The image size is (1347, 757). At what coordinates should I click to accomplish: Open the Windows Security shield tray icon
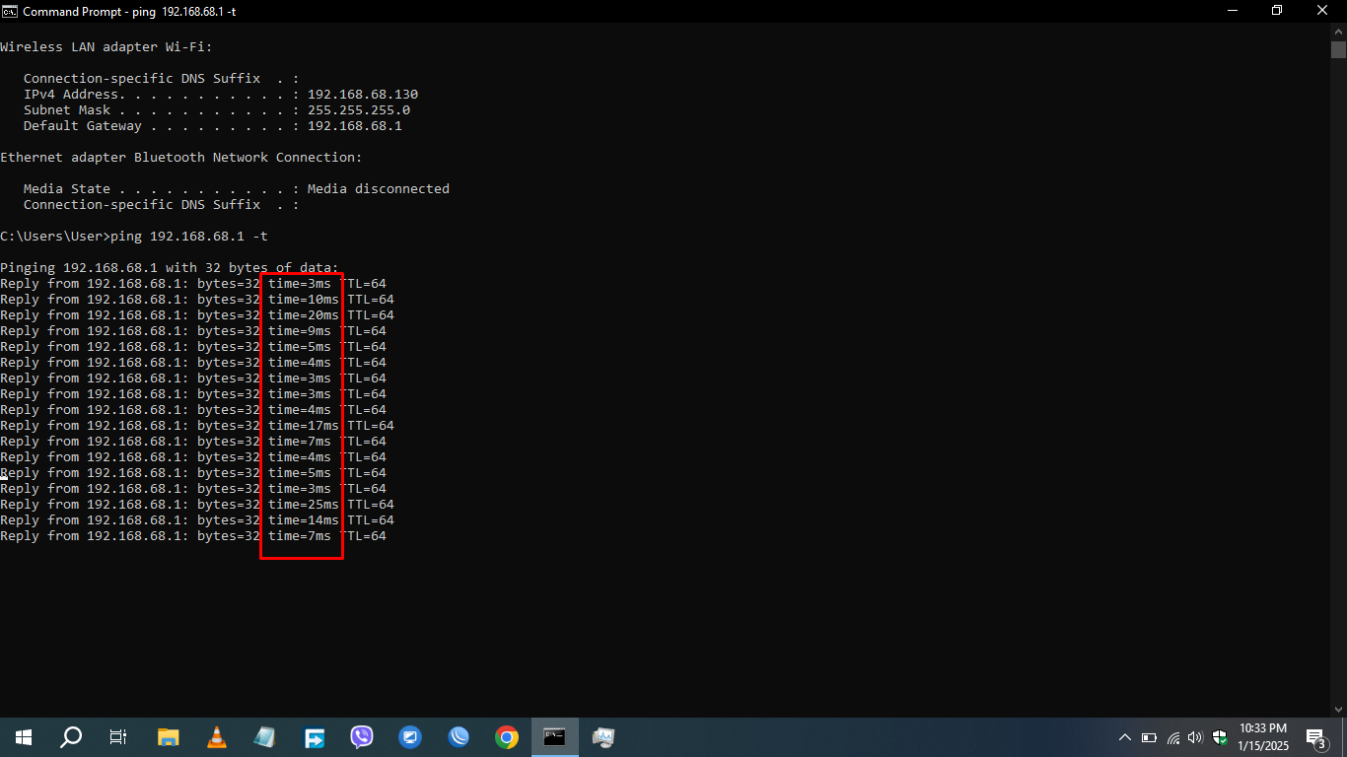pos(1220,737)
